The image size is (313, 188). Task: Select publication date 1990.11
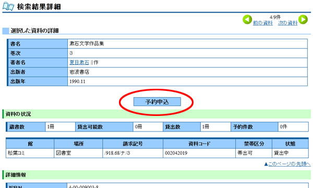[x=77, y=81]
